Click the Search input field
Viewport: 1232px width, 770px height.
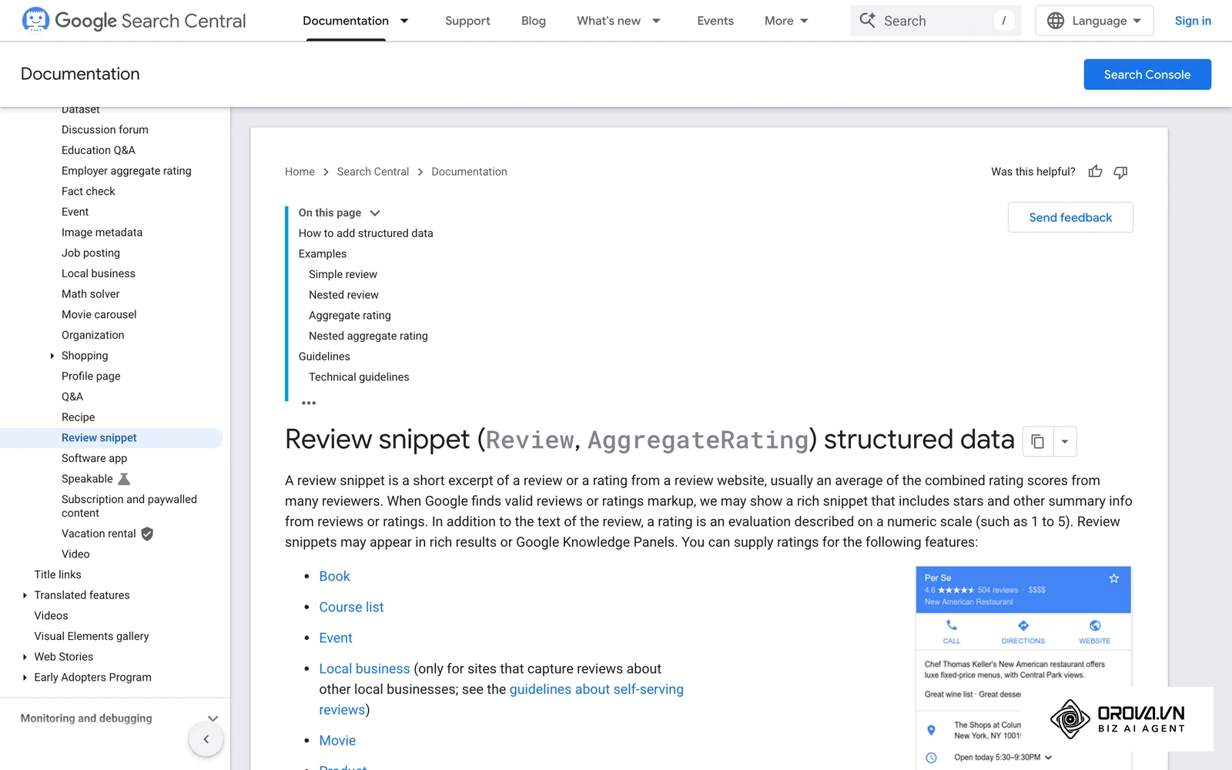tap(936, 21)
